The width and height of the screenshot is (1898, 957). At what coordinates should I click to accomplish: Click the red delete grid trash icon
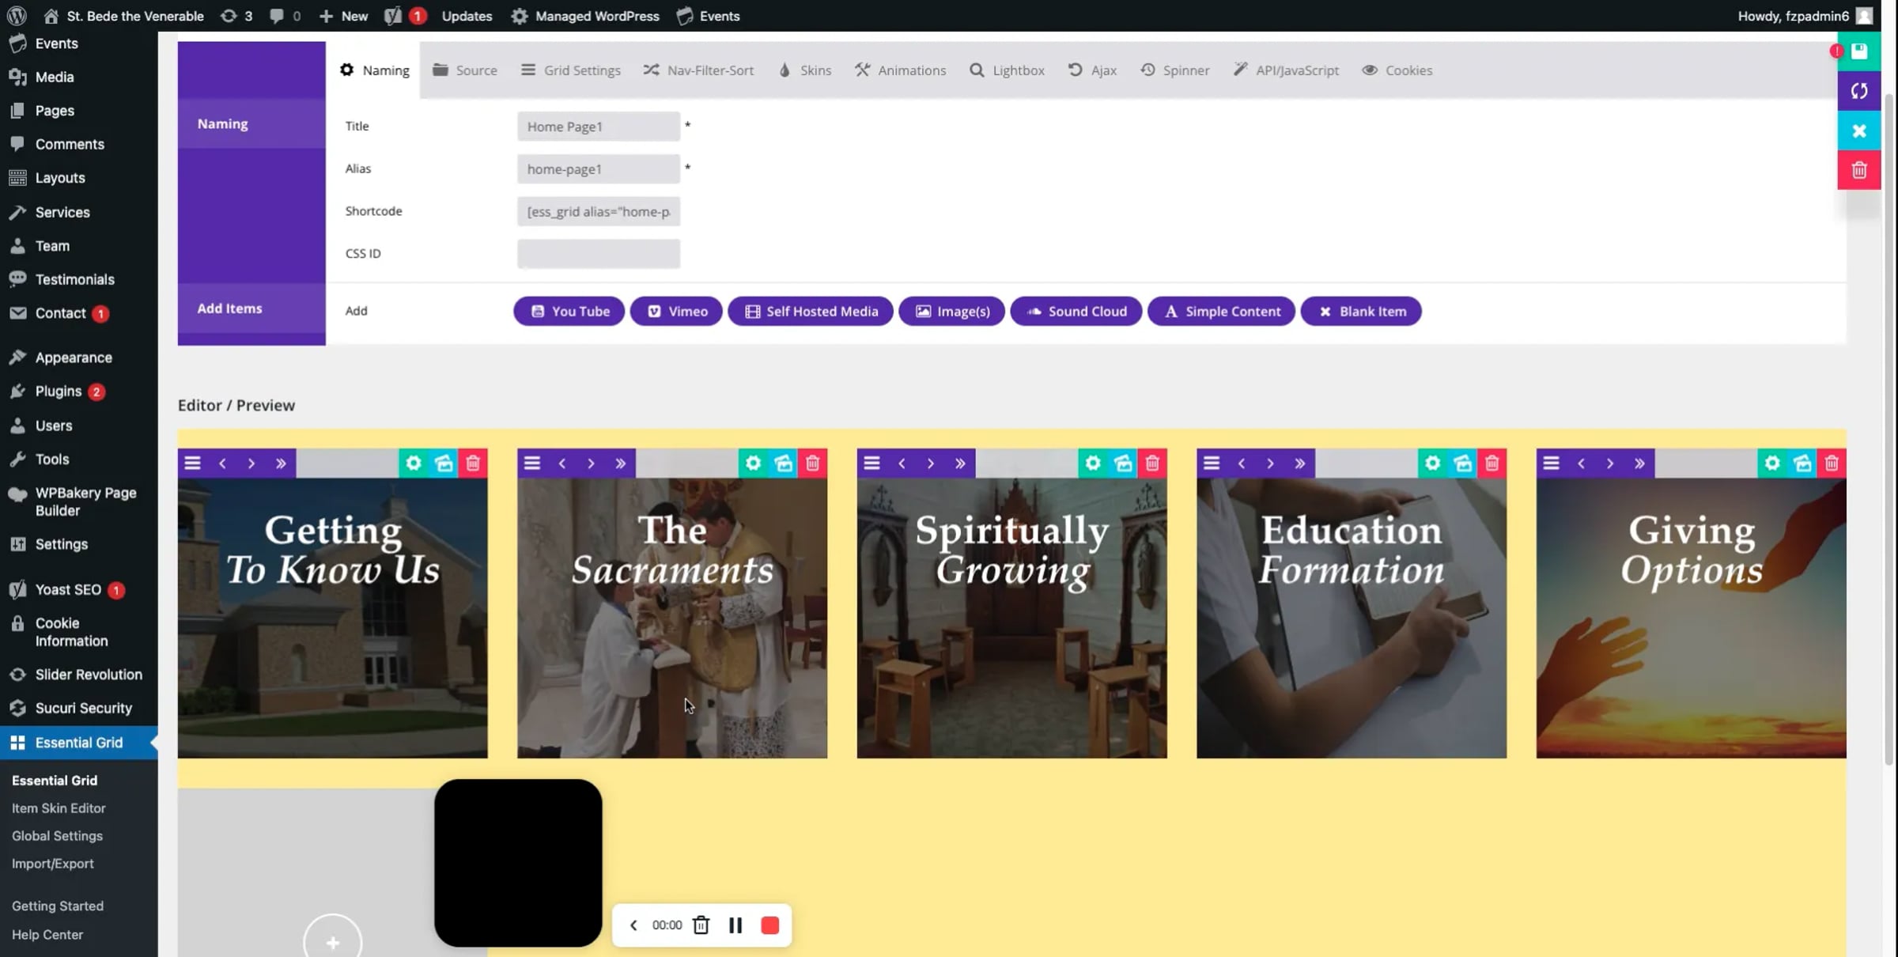(1858, 170)
